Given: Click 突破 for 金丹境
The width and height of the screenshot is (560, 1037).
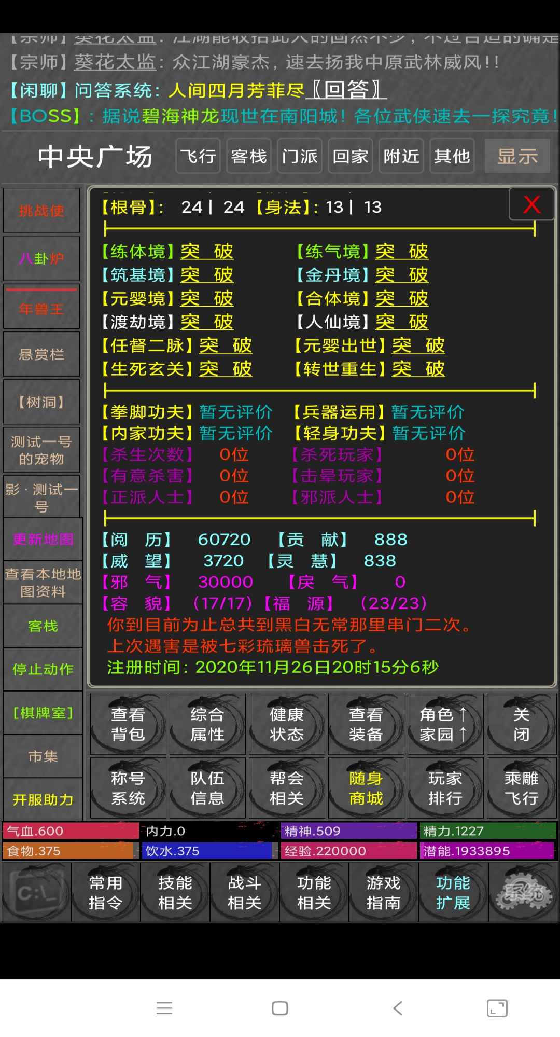Looking at the screenshot, I should pos(402,275).
